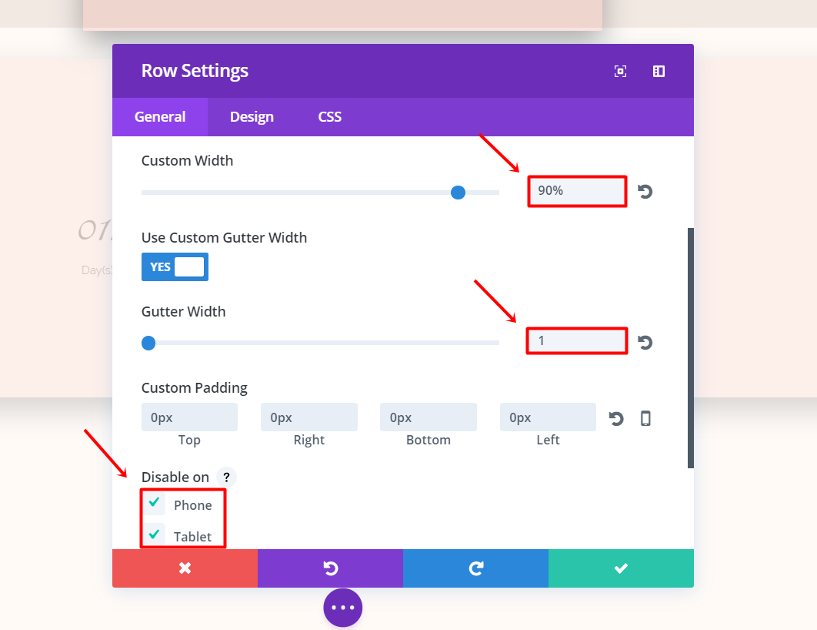Expand modal to fullscreen icon

tap(620, 71)
